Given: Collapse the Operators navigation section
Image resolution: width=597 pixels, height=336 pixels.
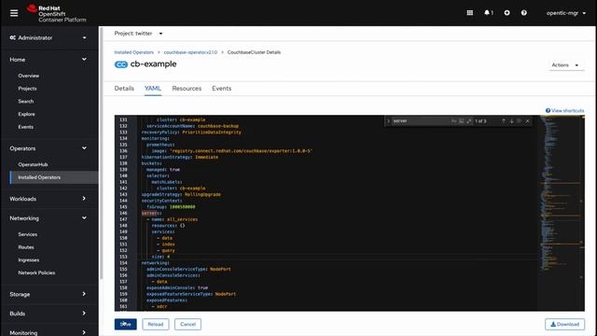Looking at the screenshot, I should coord(49,148).
